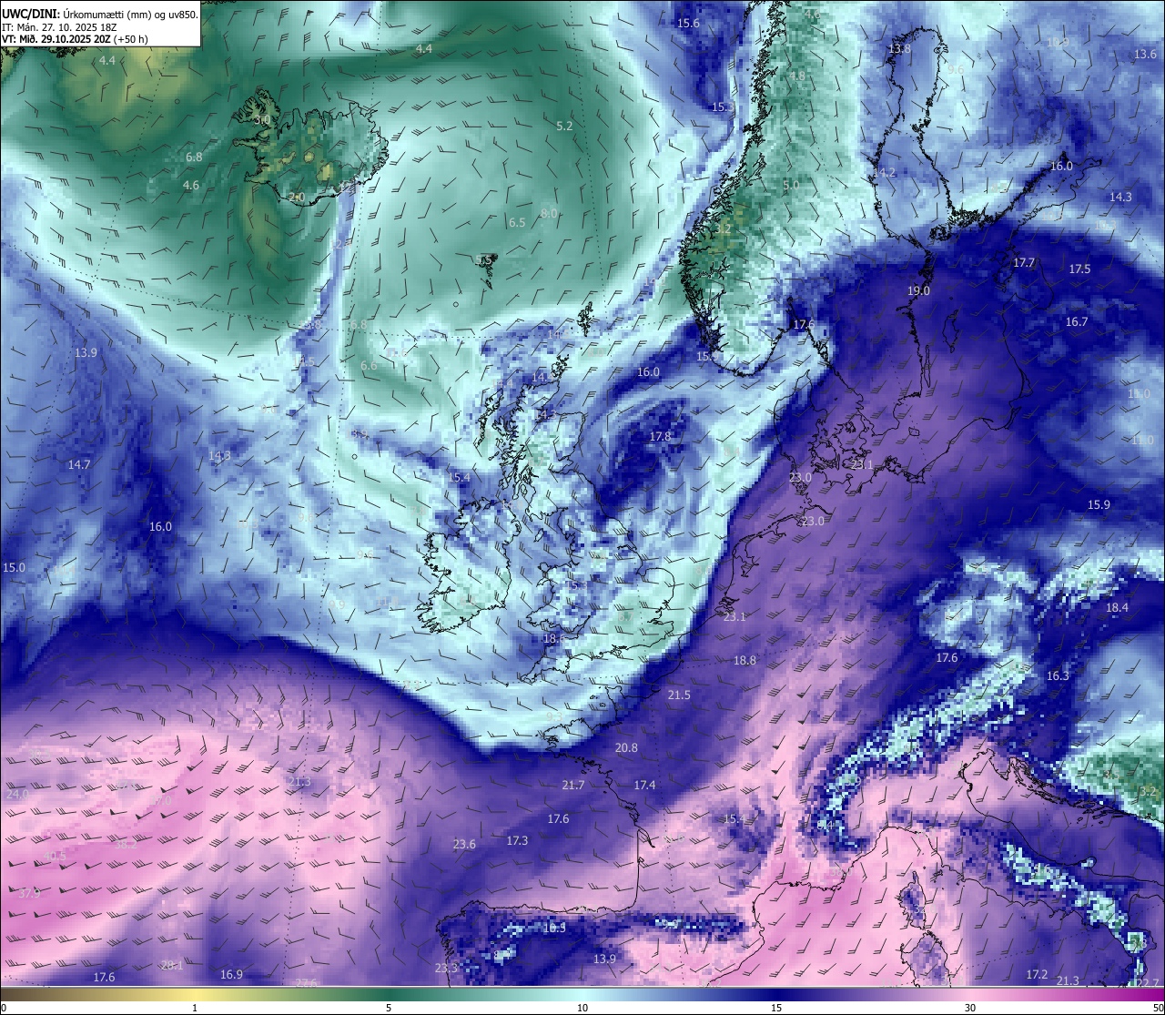Image resolution: width=1165 pixels, height=1015 pixels.
Task: Click the 14.7 value over the Atlantic
Action: [79, 465]
